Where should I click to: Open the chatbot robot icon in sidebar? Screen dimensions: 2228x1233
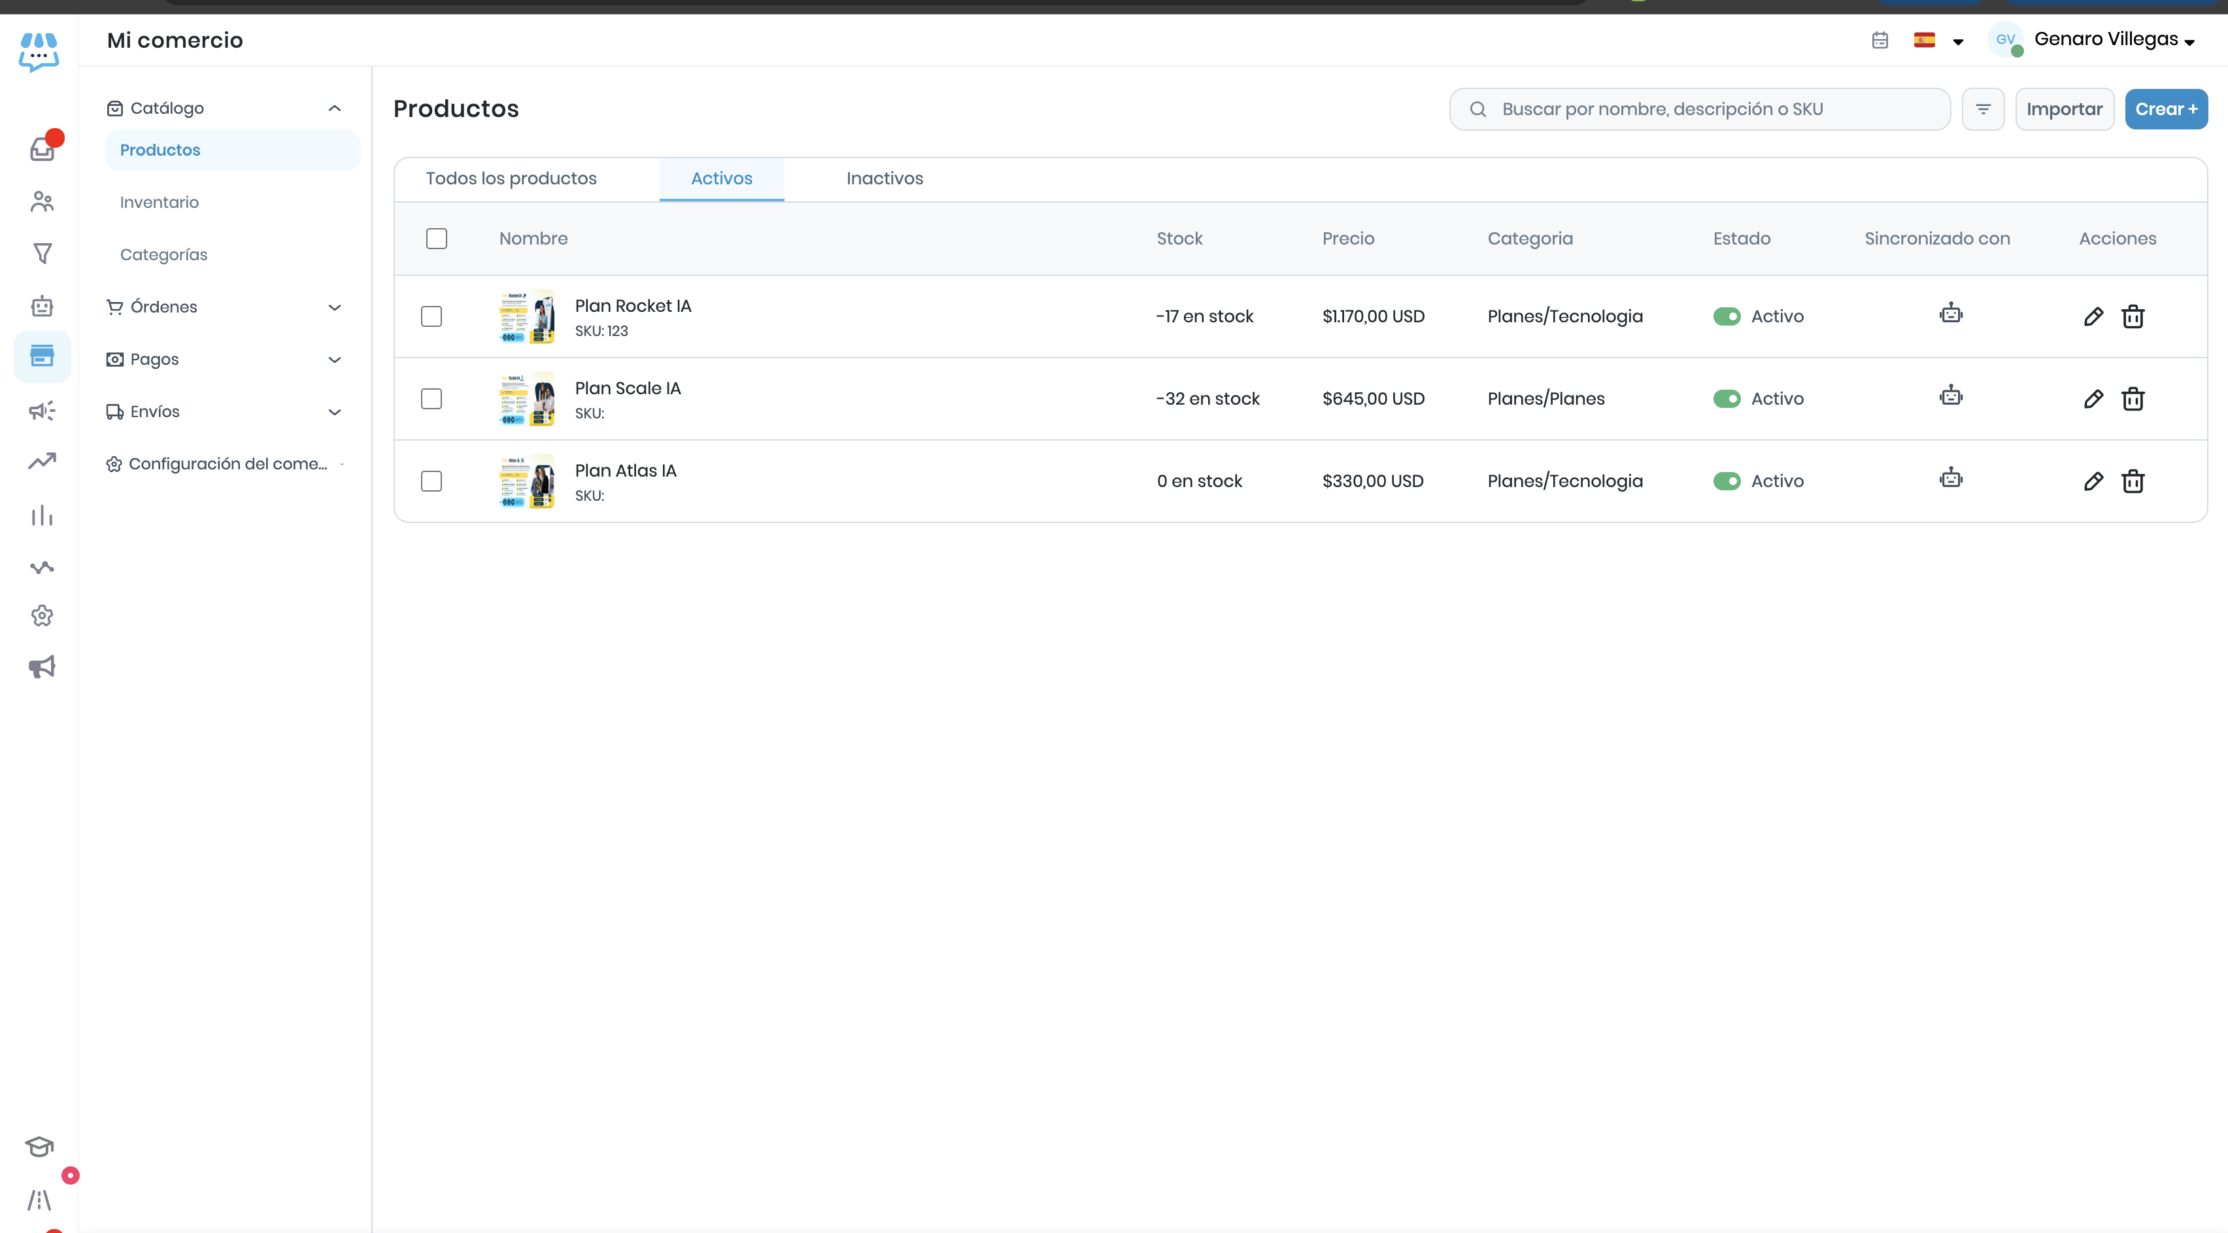point(42,305)
